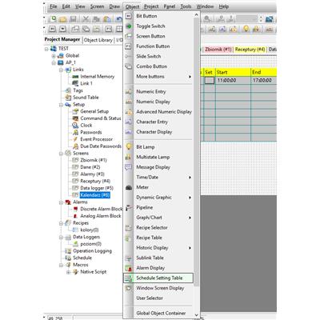Screen dimensions: 320x320
Task: Click the Window Screen Display icon
Action: 129,288
